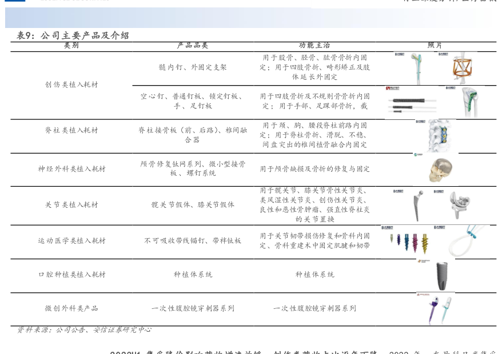Open the skull titanium mesh photo
498x354 pixels.
436,170
